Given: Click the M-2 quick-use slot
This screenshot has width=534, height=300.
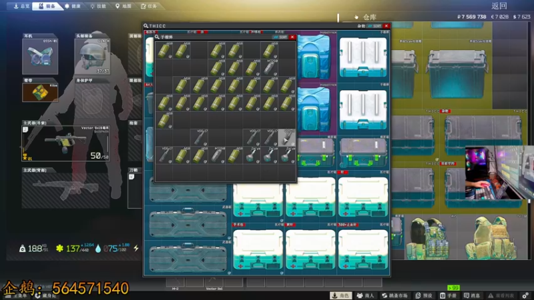Looking at the screenshot, I should point(175,282).
